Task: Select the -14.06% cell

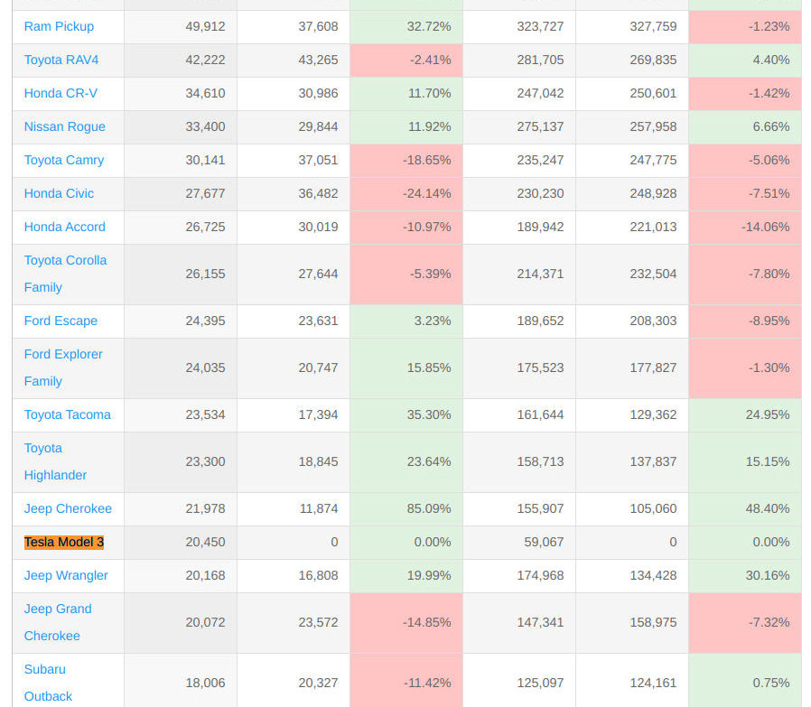Action: (745, 227)
